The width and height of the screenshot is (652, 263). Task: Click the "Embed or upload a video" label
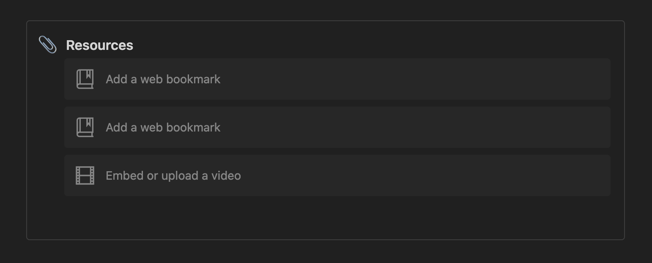pos(173,175)
